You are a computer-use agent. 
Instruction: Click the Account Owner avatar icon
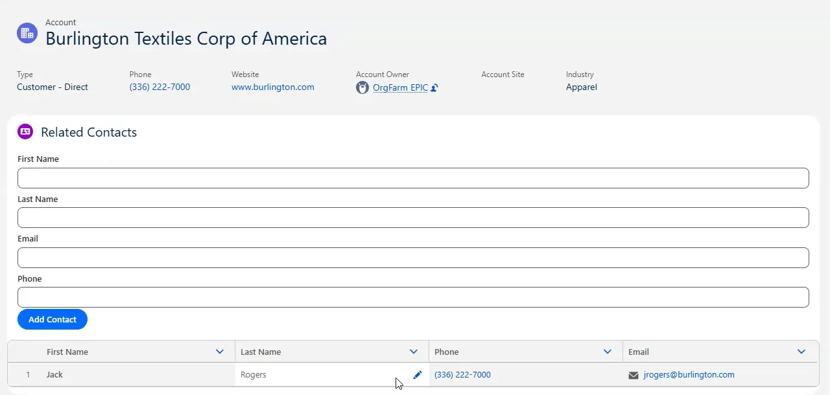362,87
